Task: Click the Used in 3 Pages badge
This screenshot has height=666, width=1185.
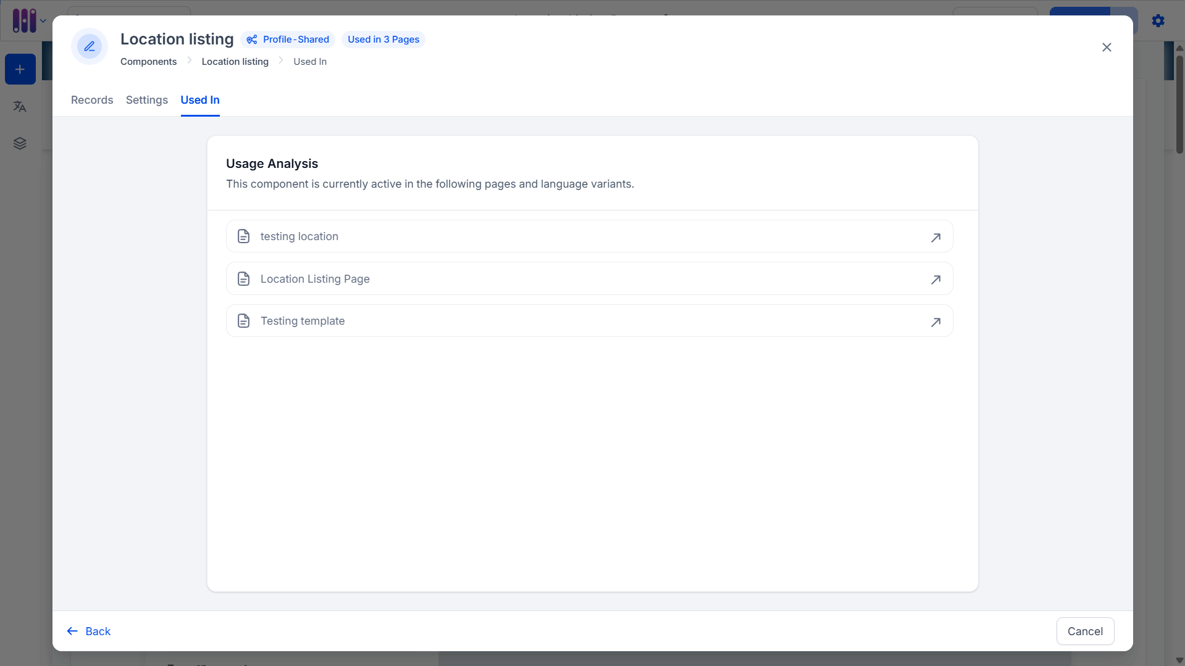Action: 383,40
